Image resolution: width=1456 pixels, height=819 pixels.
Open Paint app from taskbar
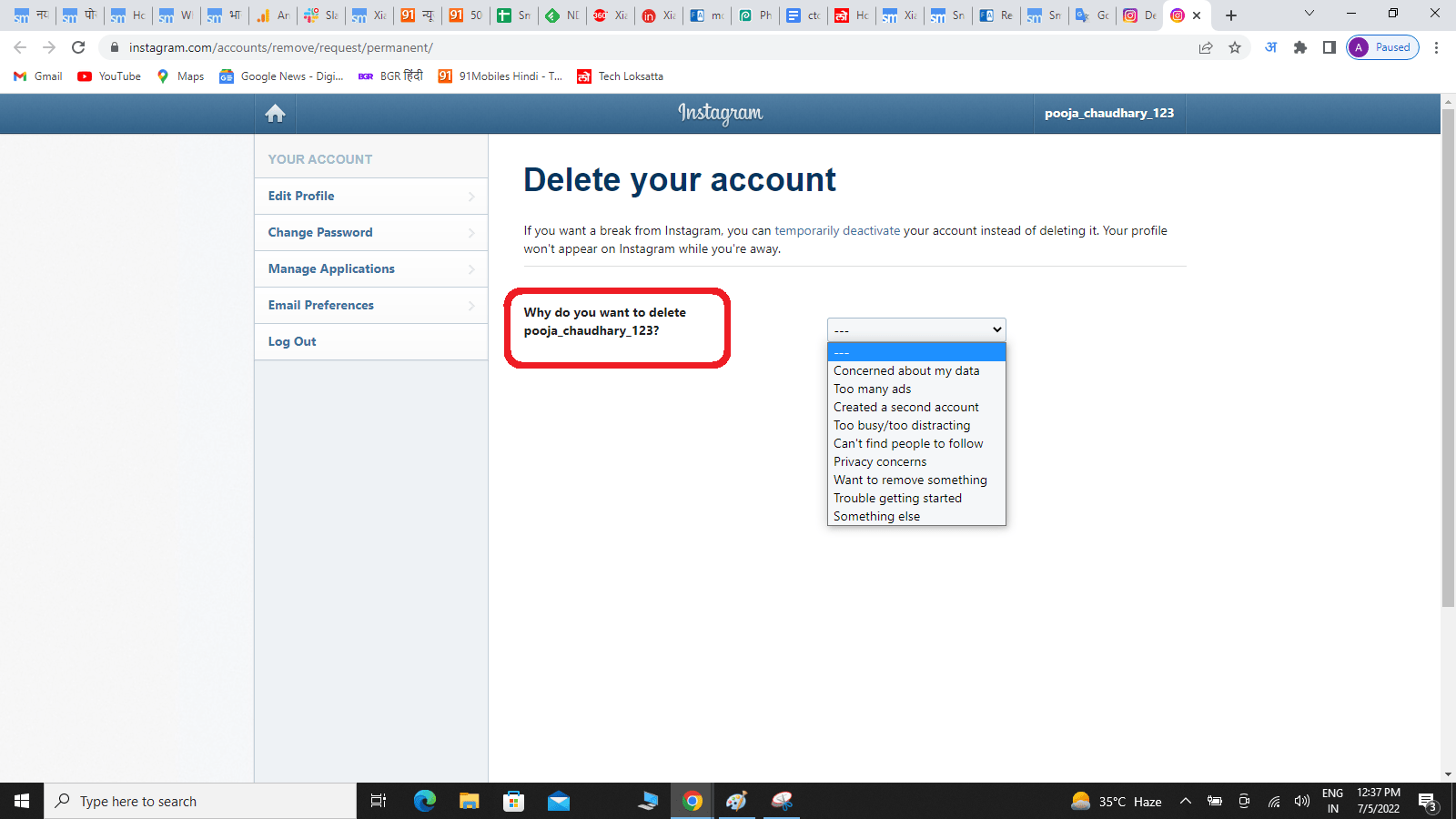point(736,801)
